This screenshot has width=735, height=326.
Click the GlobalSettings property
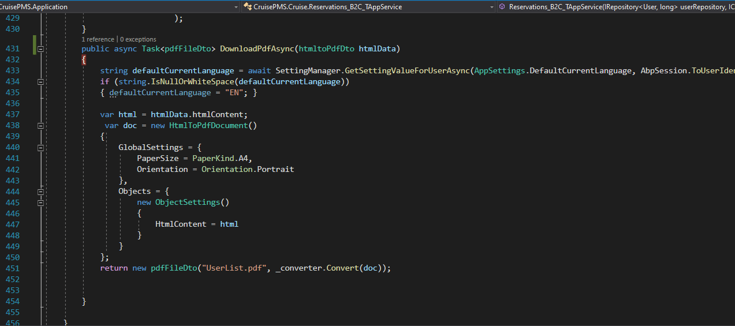coord(151,148)
